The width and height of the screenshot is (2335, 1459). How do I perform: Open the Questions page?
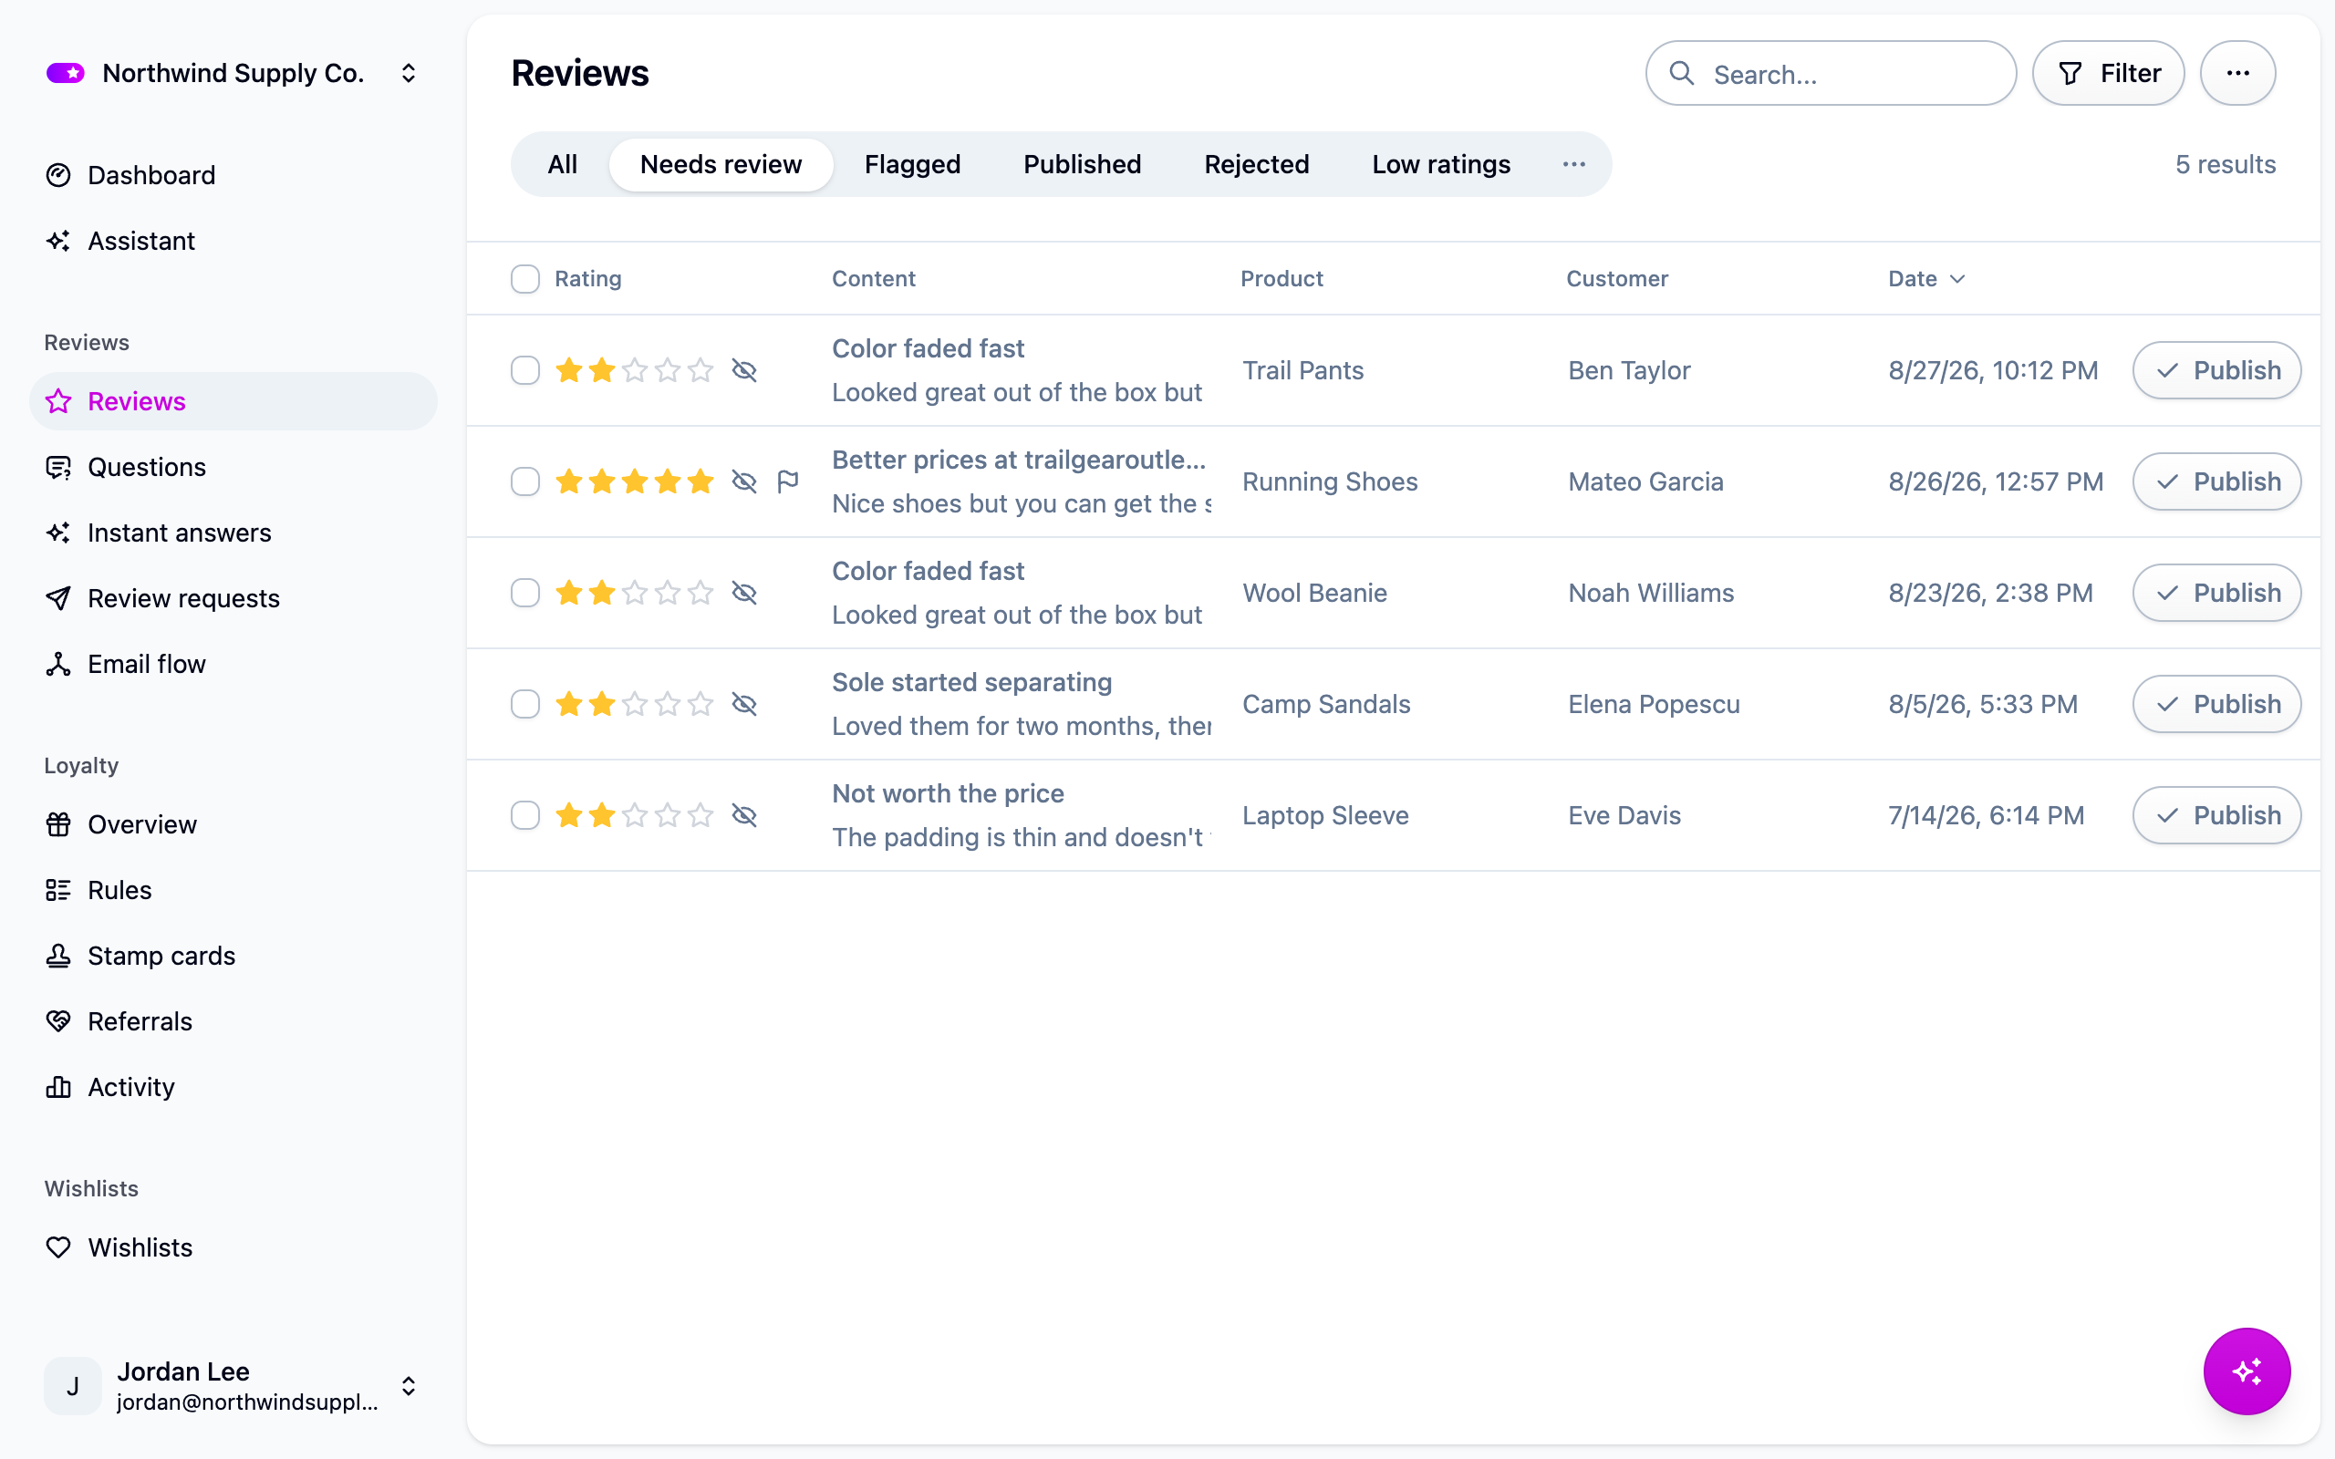click(x=233, y=467)
